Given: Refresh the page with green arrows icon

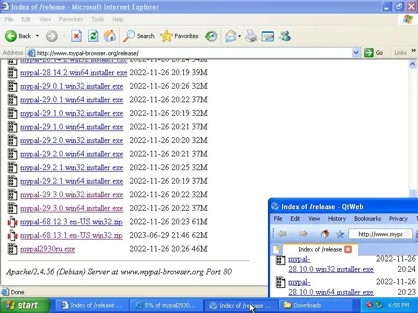Looking at the screenshot, I should (94, 36).
